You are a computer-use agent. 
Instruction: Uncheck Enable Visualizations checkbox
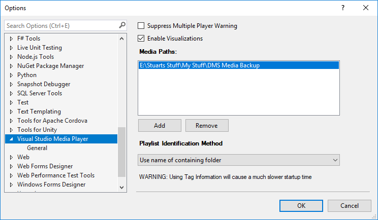tap(141, 39)
